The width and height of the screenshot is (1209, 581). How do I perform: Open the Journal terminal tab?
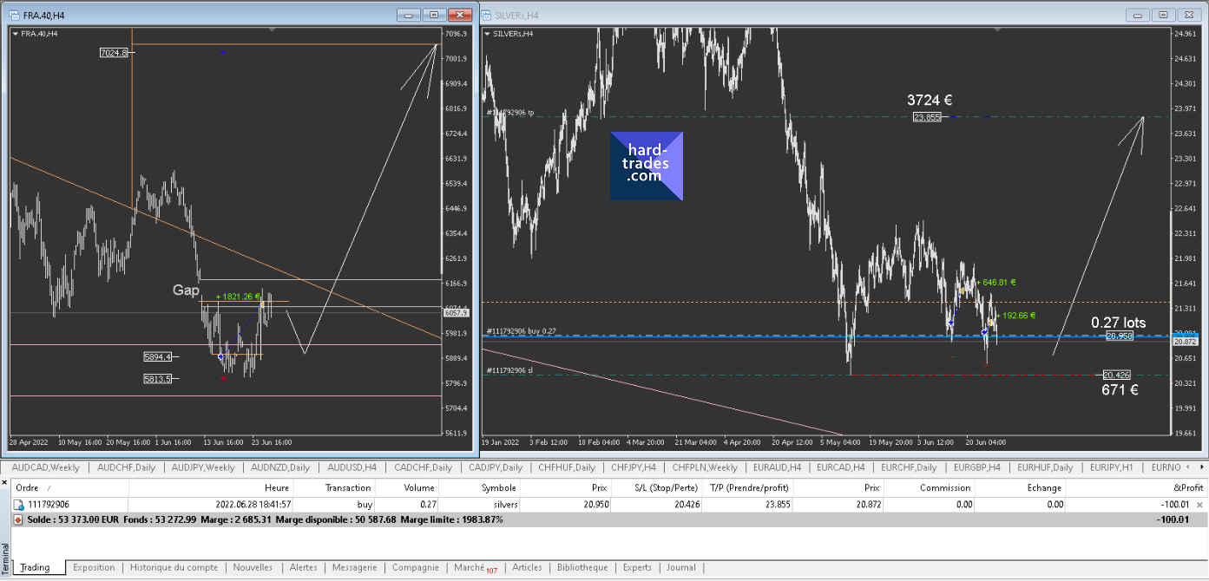[681, 567]
